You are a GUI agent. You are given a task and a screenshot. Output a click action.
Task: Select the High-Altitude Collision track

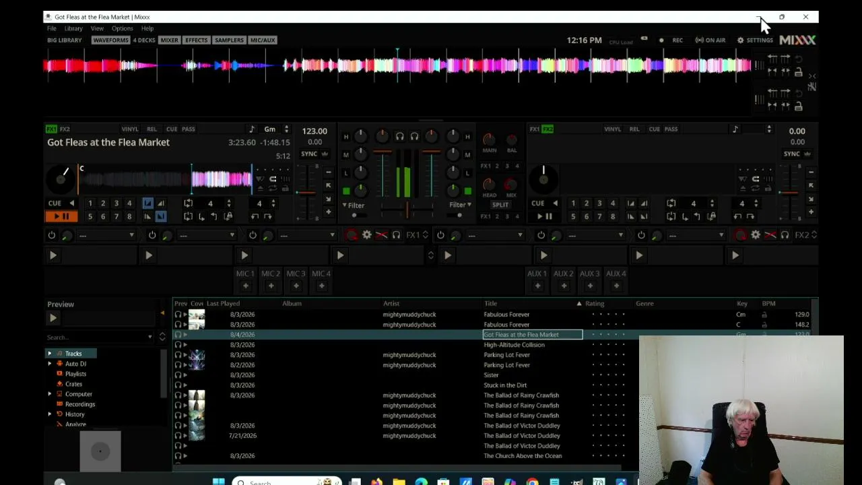pos(514,345)
